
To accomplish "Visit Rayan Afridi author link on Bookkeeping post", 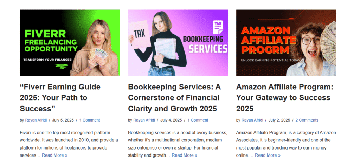I will click(144, 120).
